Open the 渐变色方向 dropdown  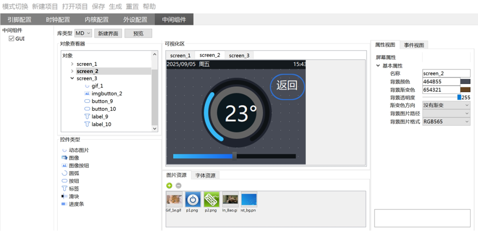(x=446, y=105)
